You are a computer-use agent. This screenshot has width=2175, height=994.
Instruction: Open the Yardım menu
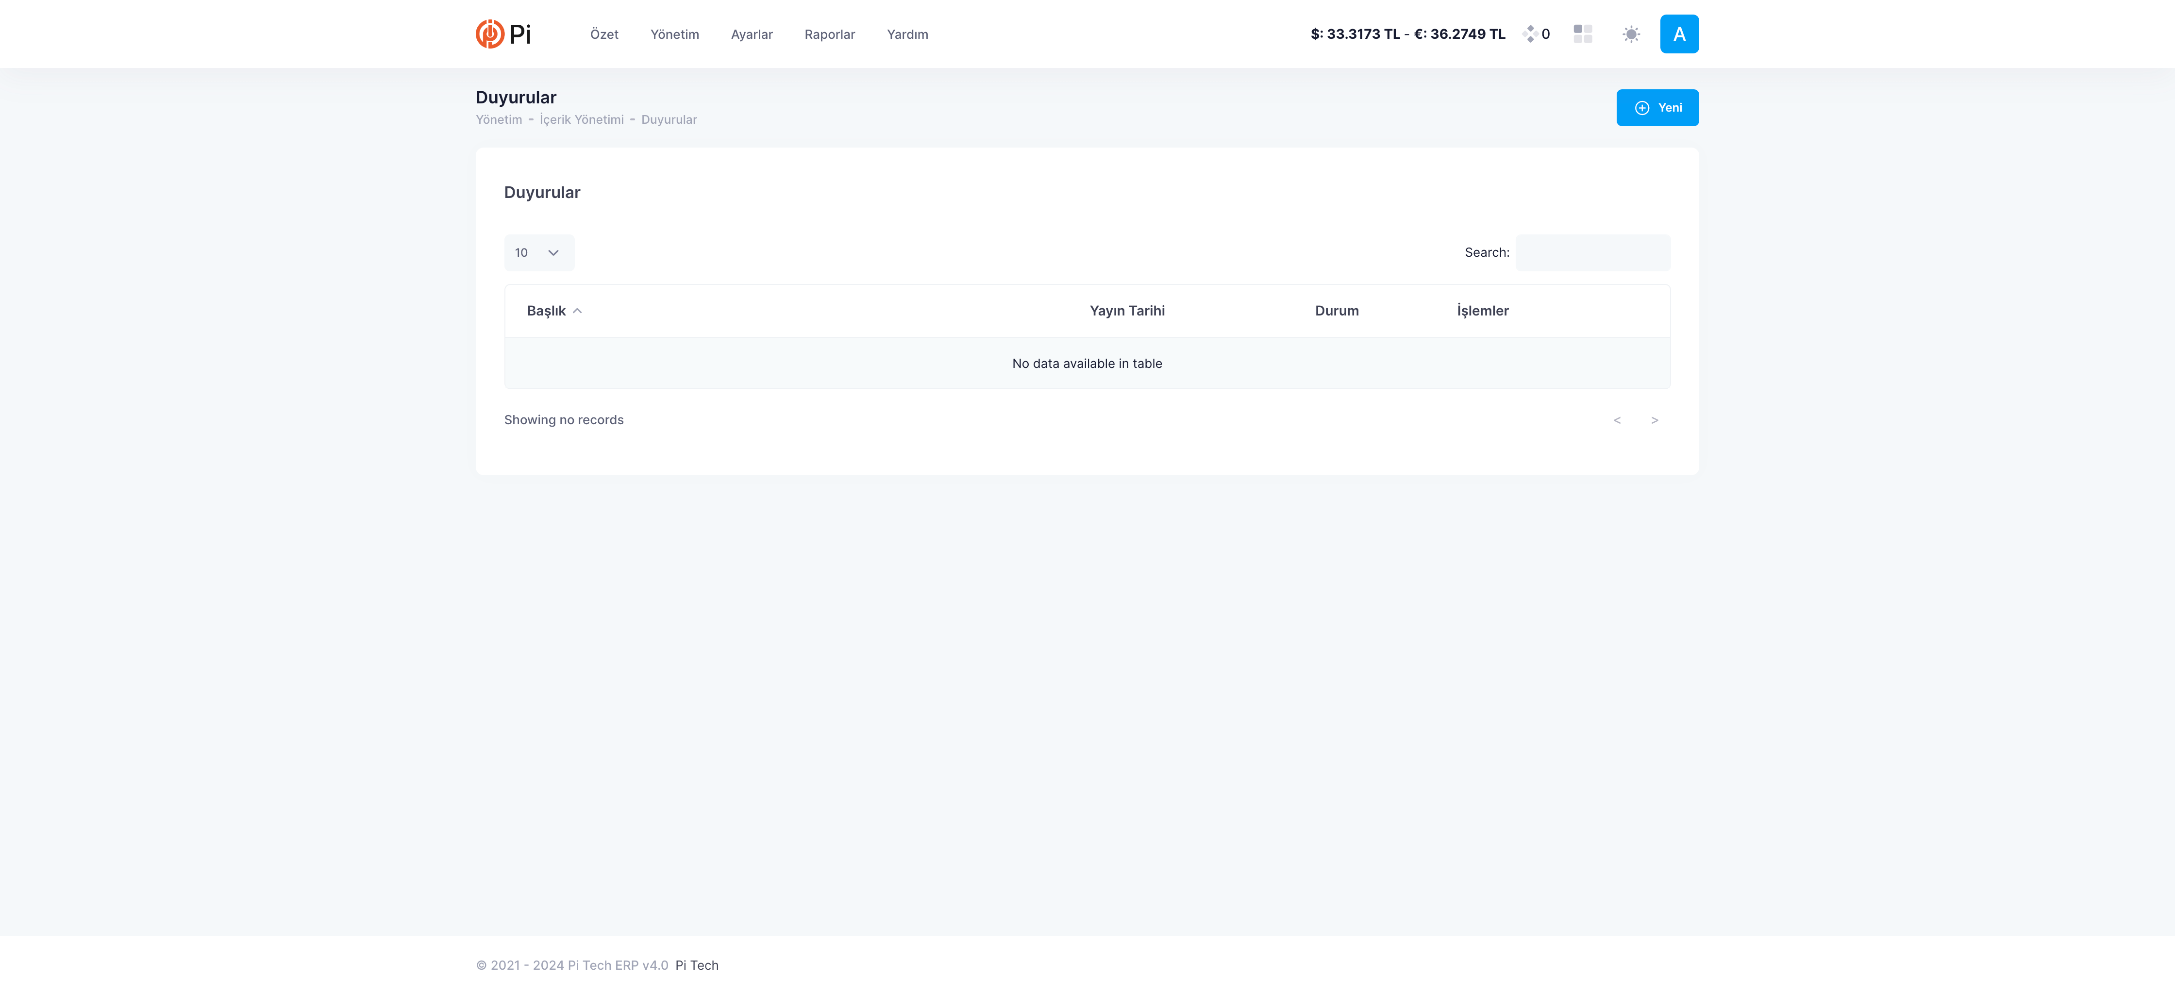[x=907, y=34]
